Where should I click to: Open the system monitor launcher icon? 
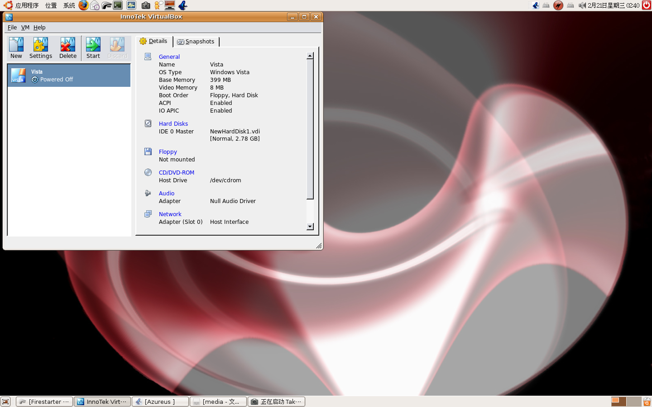131,5
